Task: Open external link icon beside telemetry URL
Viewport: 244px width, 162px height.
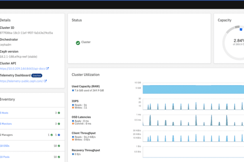Action: click(x=45, y=81)
